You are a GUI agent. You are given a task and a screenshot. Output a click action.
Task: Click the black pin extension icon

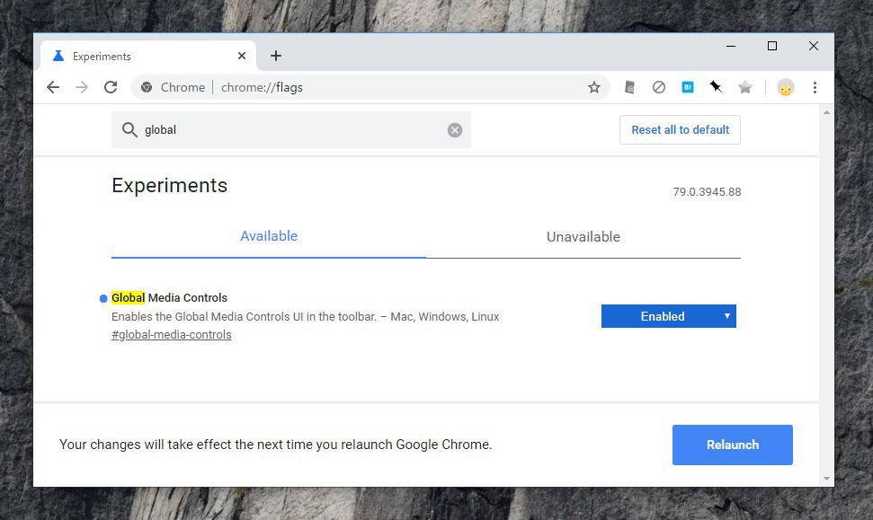point(716,87)
